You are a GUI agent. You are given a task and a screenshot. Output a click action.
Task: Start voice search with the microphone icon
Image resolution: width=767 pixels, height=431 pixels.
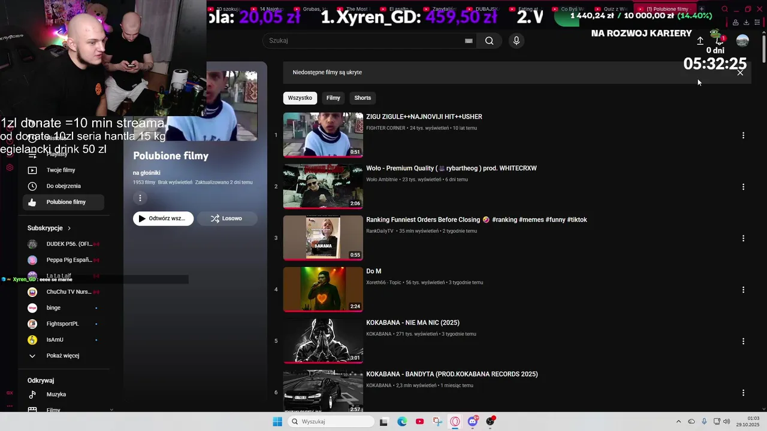[x=516, y=41]
